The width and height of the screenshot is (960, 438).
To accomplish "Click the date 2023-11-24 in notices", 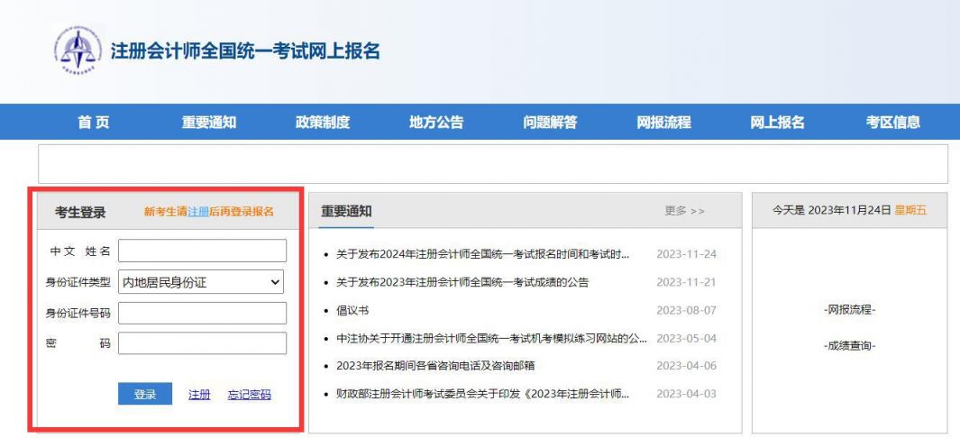I will pyautogui.click(x=686, y=254).
